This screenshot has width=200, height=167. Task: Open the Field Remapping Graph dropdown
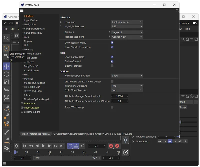[127, 76]
